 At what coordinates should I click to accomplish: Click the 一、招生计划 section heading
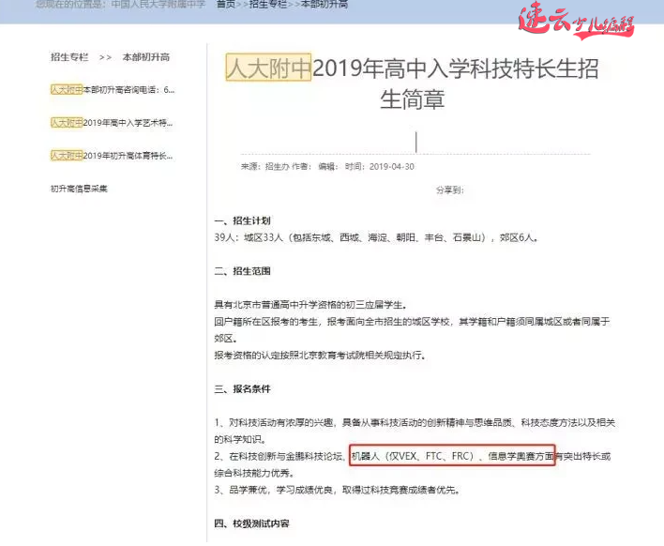[242, 220]
